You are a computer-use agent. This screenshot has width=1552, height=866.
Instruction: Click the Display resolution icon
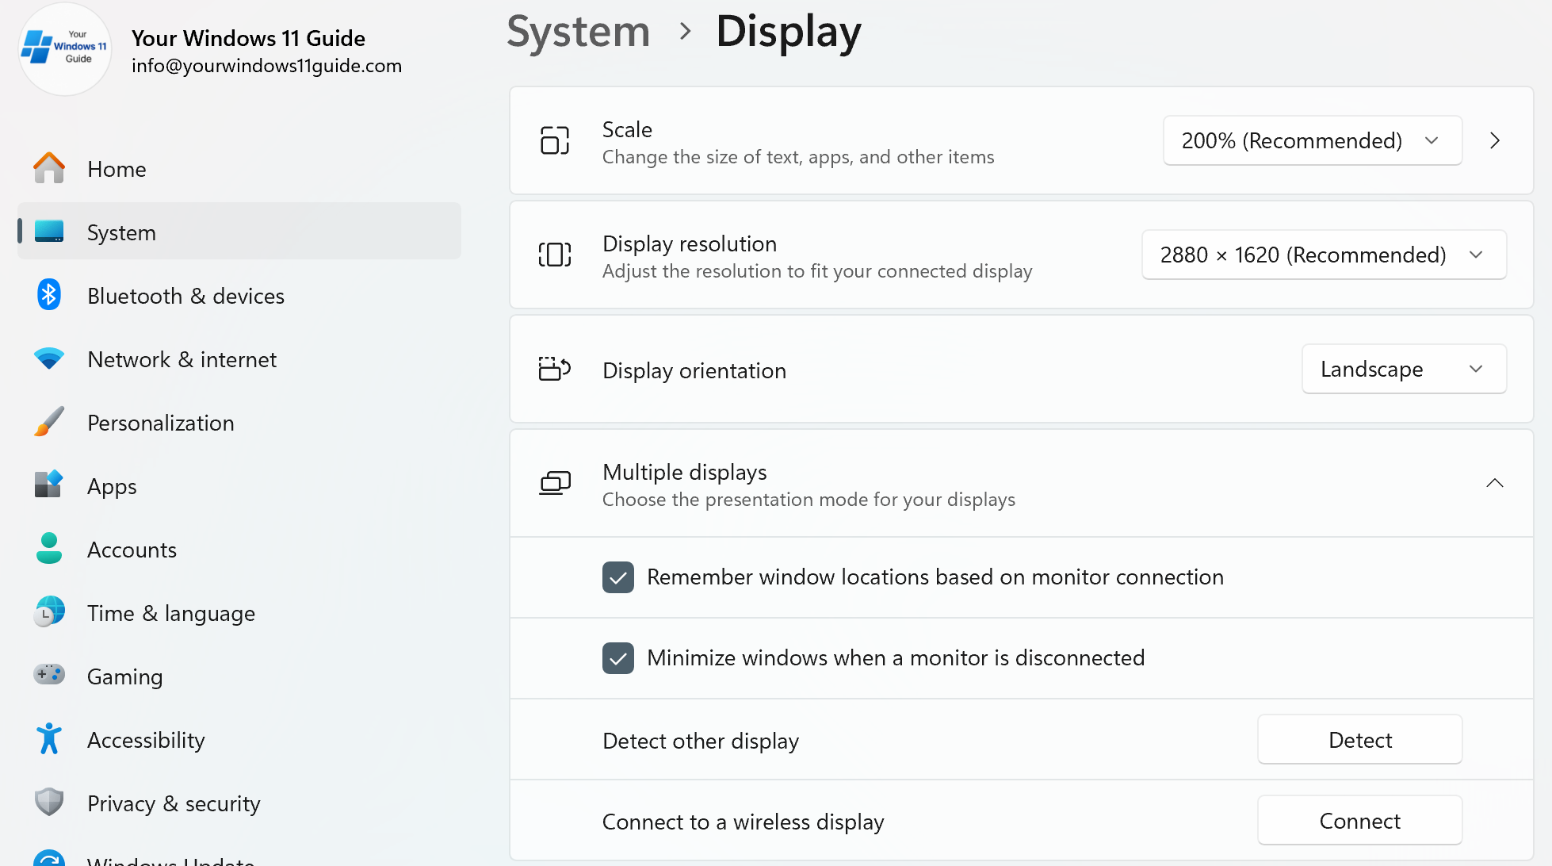click(555, 255)
